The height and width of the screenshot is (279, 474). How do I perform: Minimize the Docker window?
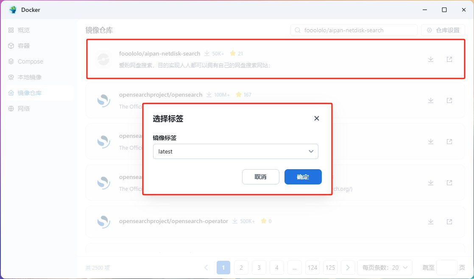pos(425,10)
